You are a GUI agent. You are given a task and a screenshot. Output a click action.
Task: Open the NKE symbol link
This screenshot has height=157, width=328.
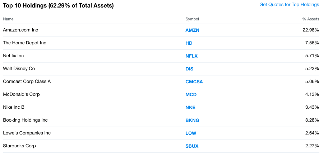pos(190,108)
